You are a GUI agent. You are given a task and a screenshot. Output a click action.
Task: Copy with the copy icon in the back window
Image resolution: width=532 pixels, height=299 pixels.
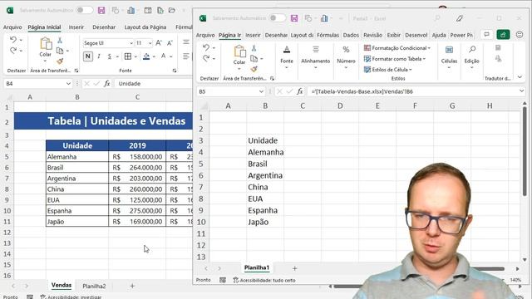pyautogui.click(x=60, y=51)
